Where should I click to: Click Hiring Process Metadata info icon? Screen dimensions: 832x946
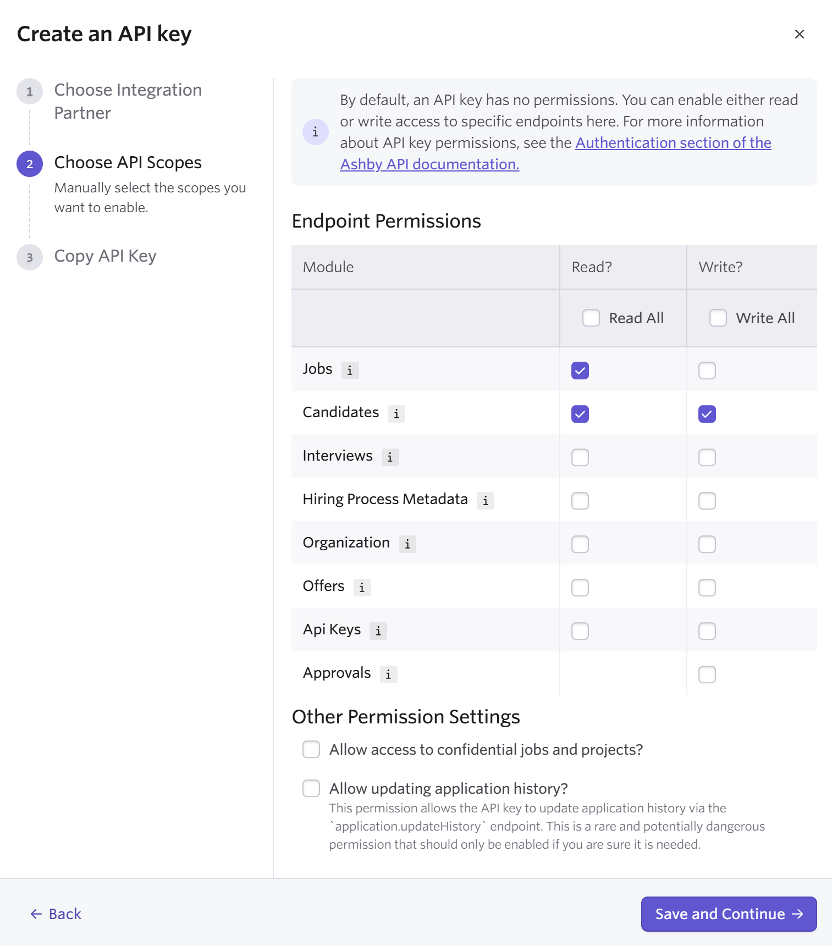[x=485, y=501]
